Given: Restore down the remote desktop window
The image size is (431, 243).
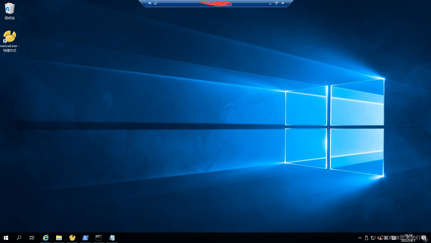Looking at the screenshot, I should [276, 3].
